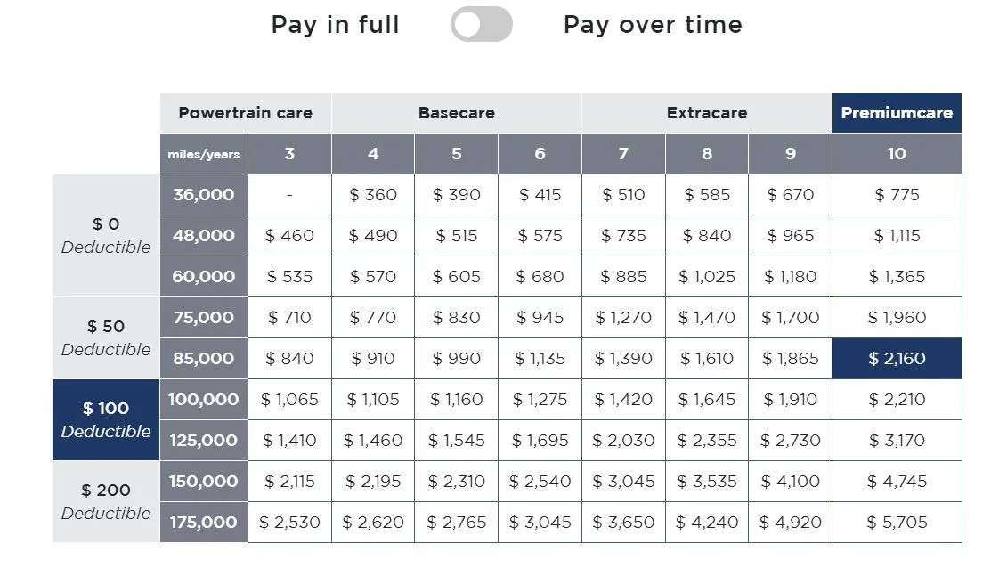Image resolution: width=999 pixels, height=576 pixels.
Task: Select the Extracare plan header
Action: [x=706, y=113]
